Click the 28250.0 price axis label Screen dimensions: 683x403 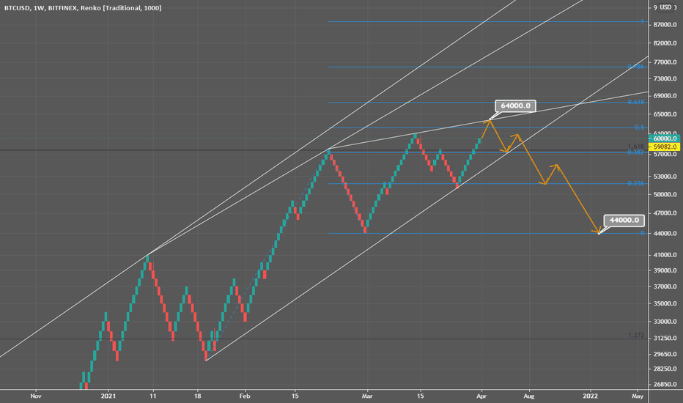665,369
